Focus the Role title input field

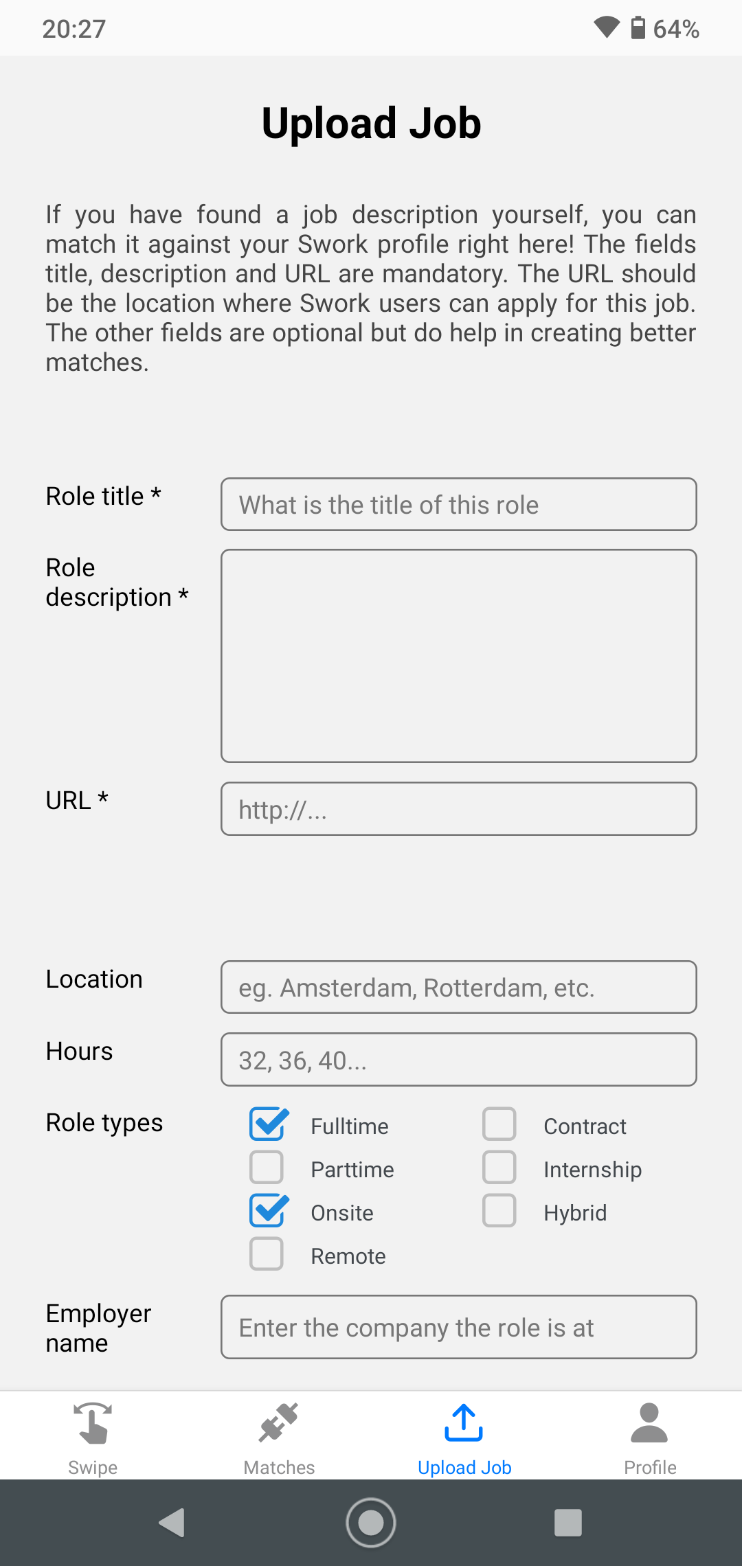coord(459,504)
